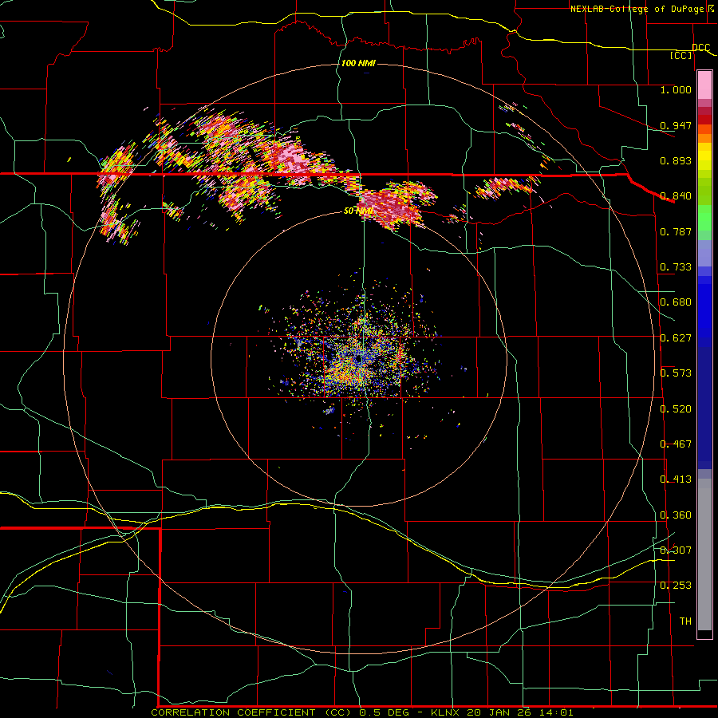Pick the bright green color bar band
The height and width of the screenshot is (718, 718).
(x=704, y=218)
